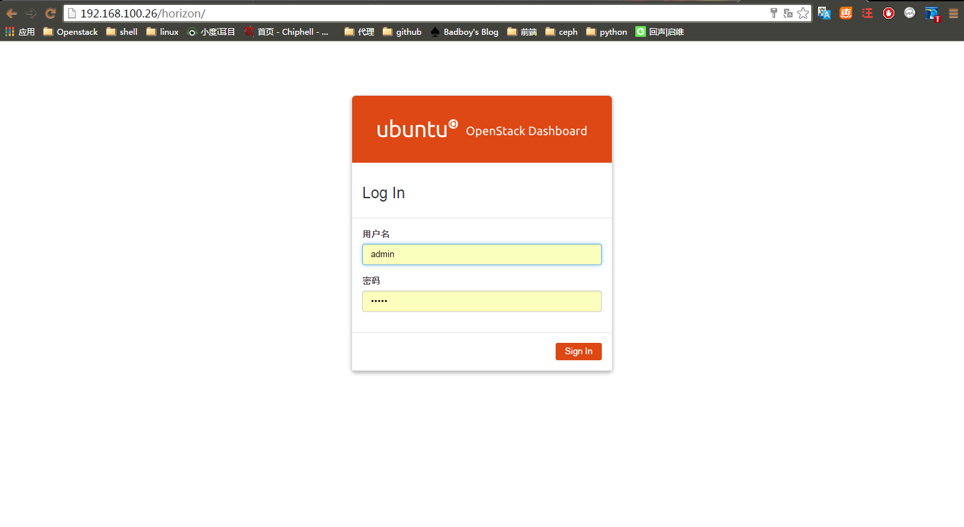Open the 应用 apps shortcut
The image size is (964, 527).
pyautogui.click(x=20, y=31)
